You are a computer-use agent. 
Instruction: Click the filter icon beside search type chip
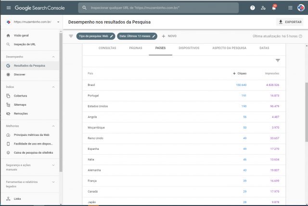tap(71, 36)
